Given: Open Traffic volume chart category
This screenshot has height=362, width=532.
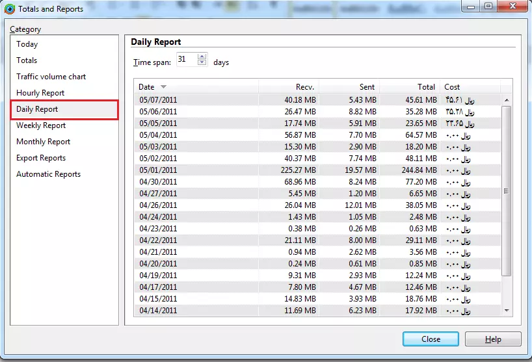Looking at the screenshot, I should 51,77.
